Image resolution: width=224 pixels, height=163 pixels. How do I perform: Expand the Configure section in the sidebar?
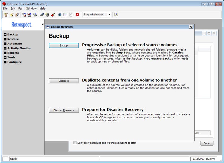click(x=5, y=62)
